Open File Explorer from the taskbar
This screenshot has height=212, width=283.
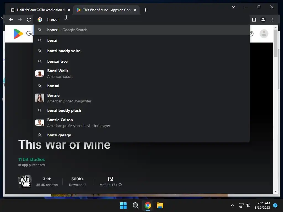pyautogui.click(x=160, y=205)
